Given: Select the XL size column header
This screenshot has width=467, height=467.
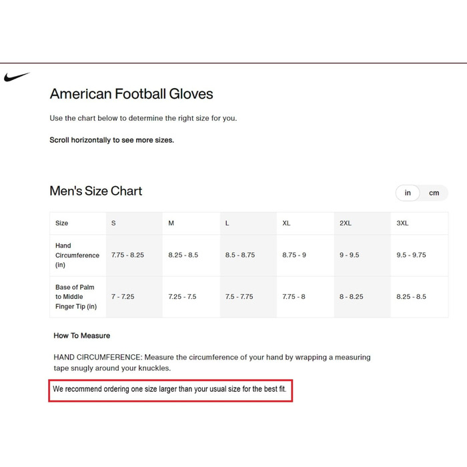Looking at the screenshot, I should tap(306, 223).
